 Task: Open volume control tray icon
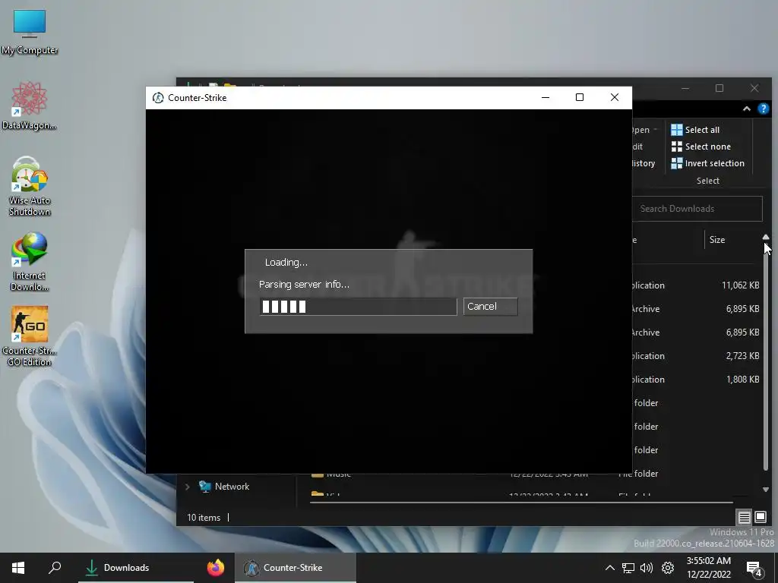click(x=647, y=568)
